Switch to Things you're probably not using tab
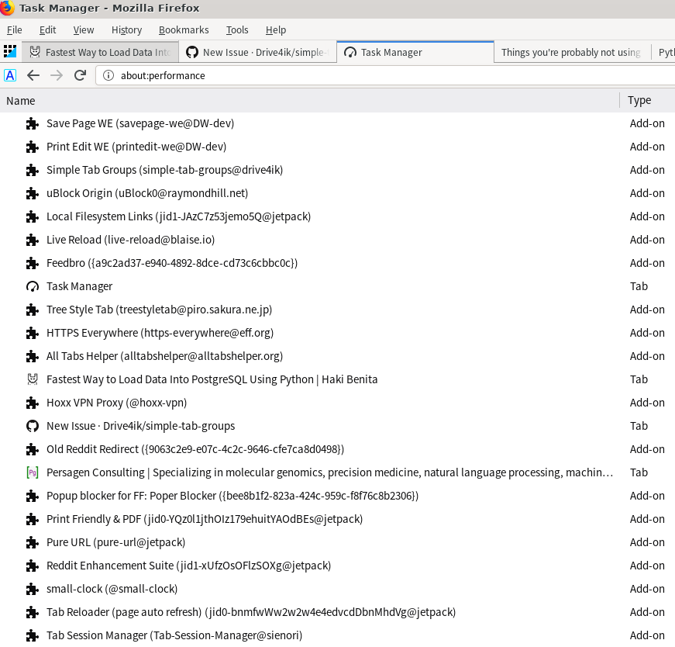 click(x=572, y=52)
